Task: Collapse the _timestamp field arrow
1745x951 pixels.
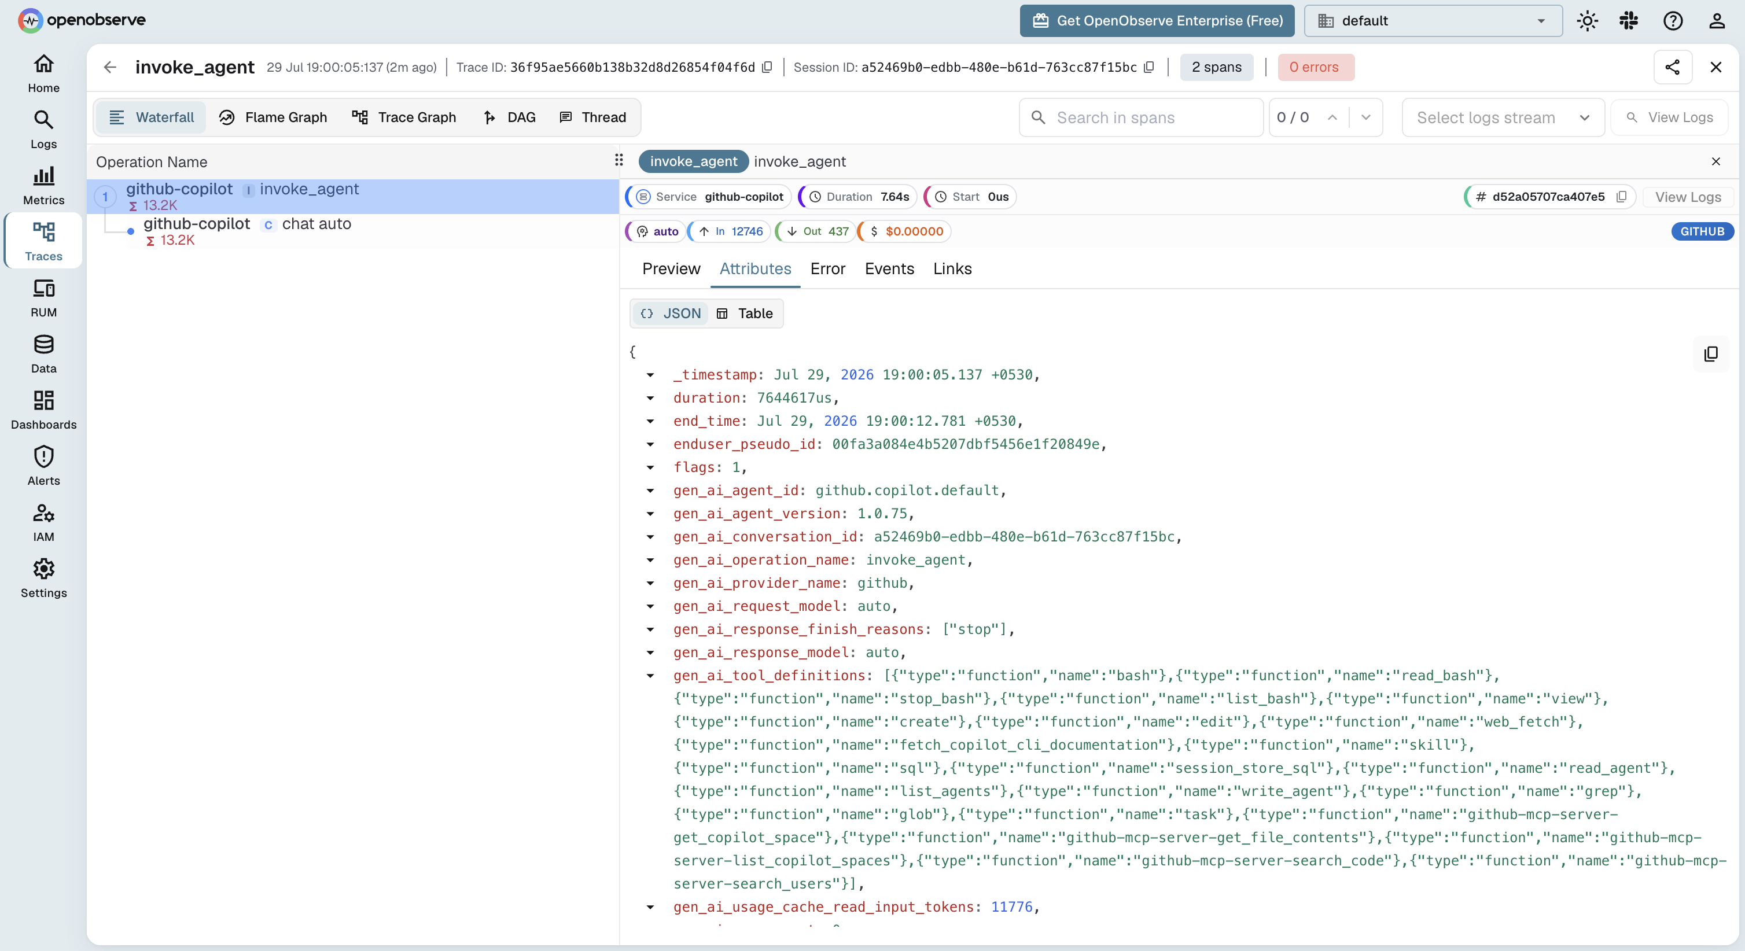Action: (650, 375)
